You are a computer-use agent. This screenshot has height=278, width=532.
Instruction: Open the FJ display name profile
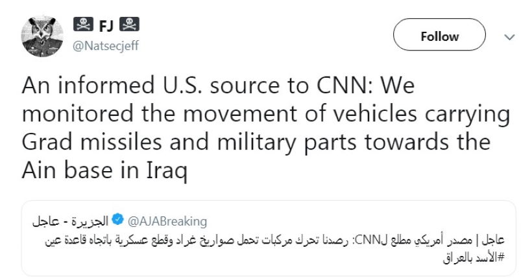[x=107, y=25]
